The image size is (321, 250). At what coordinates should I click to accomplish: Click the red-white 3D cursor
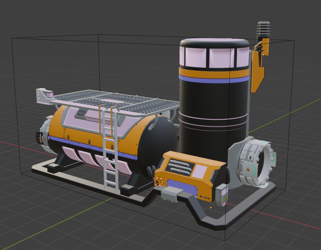[159, 181]
